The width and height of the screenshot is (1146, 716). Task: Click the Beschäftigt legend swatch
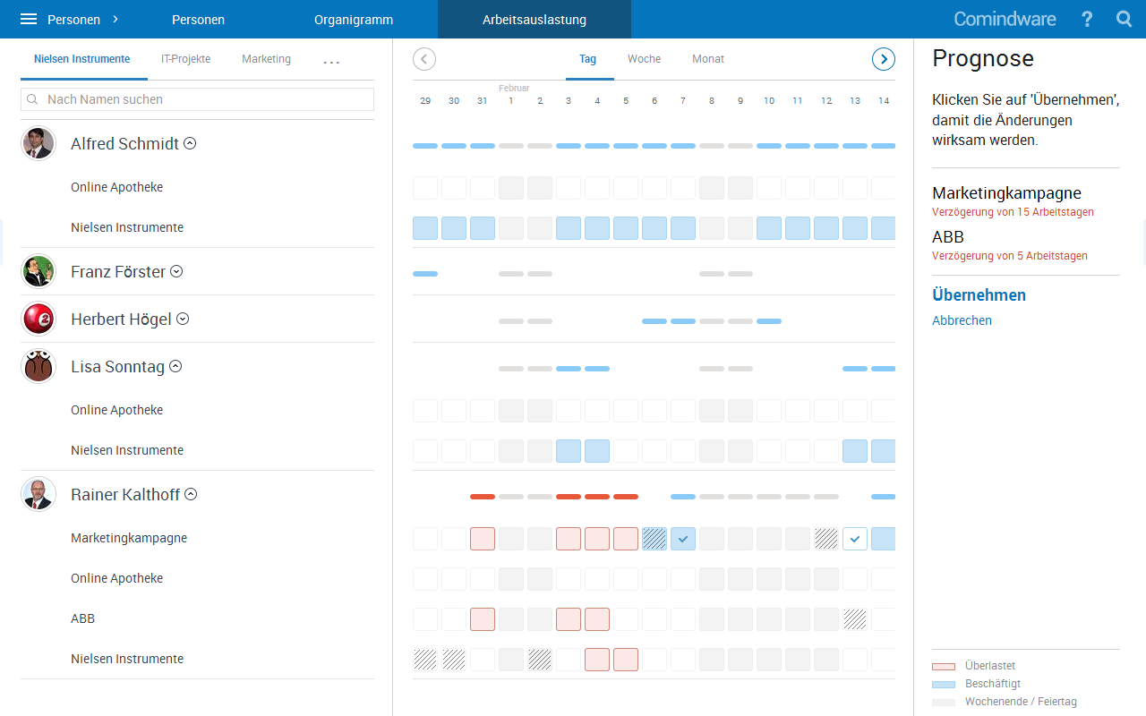944,685
